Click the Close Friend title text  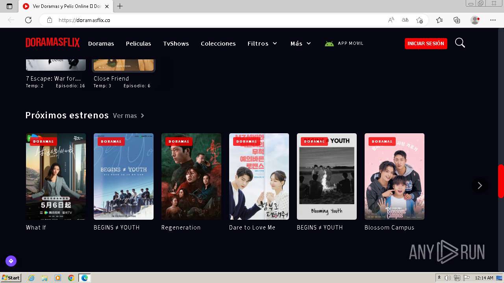[x=111, y=79]
